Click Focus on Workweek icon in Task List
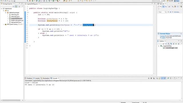 tap(169, 7)
